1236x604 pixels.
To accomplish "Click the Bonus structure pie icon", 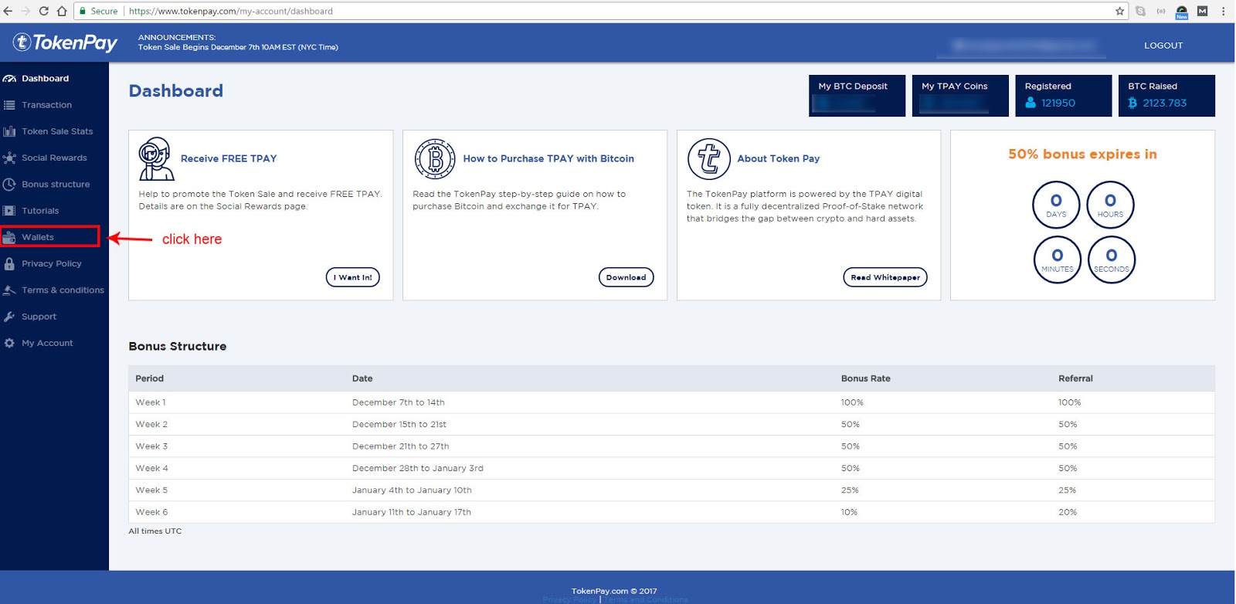I will (9, 185).
